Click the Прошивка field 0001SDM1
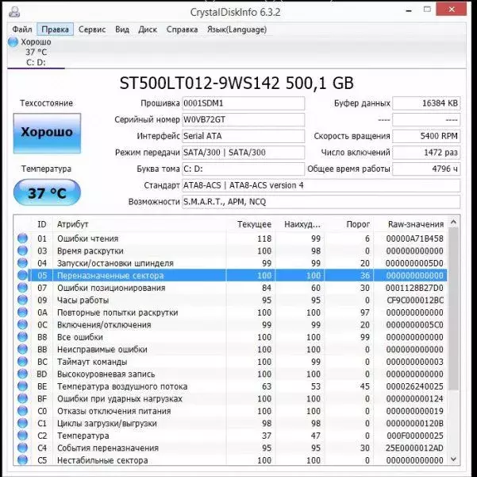Viewport: 477px width, 477px height. (244, 103)
